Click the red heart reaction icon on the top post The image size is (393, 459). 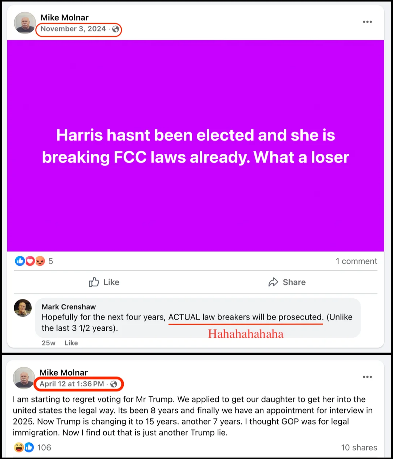pyautogui.click(x=29, y=261)
